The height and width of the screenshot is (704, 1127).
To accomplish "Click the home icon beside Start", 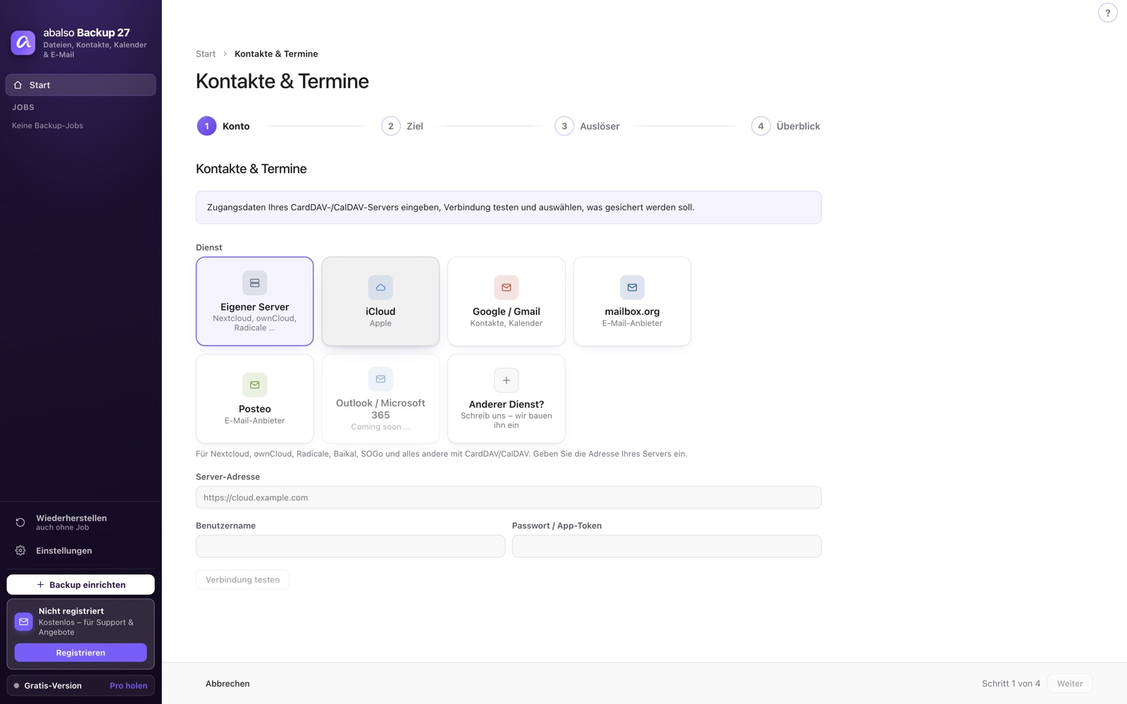I will coord(18,85).
